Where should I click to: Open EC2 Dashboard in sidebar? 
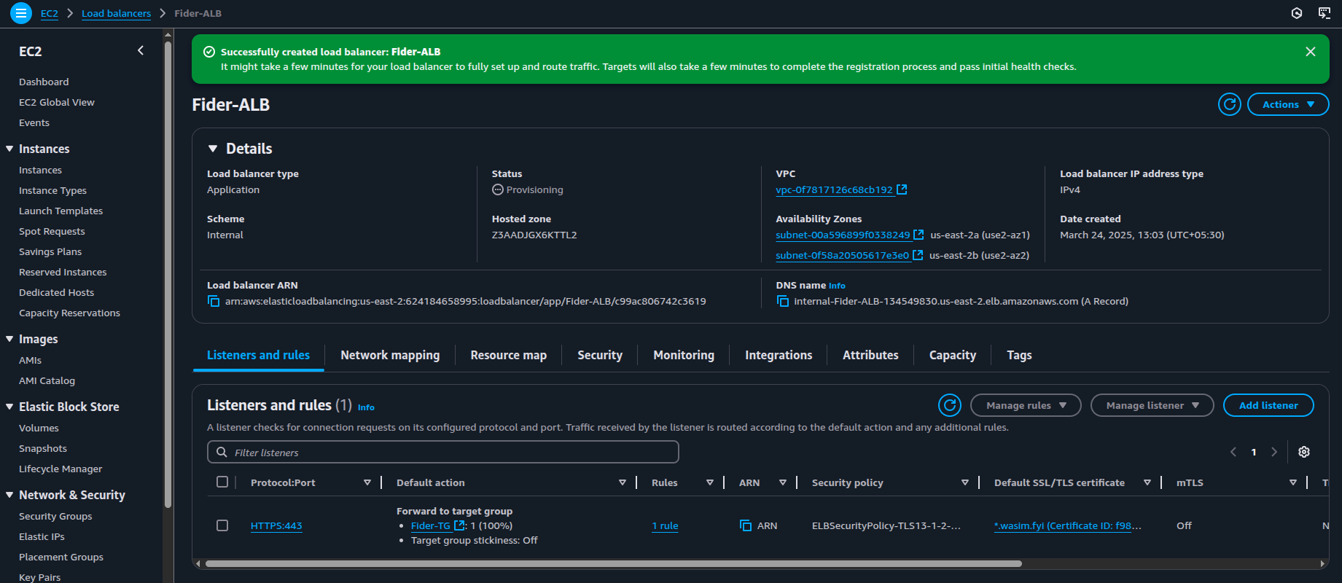[x=44, y=82]
